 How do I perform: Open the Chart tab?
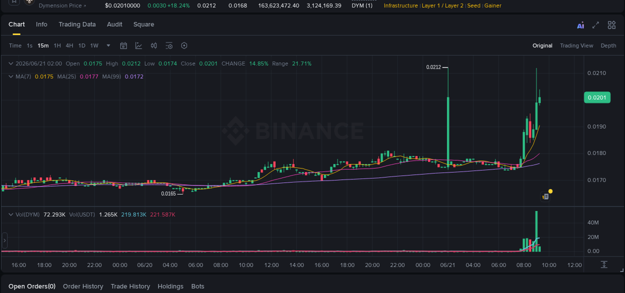16,24
